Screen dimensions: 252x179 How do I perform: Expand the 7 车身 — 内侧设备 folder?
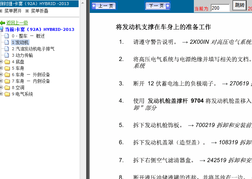(x=1, y=81)
